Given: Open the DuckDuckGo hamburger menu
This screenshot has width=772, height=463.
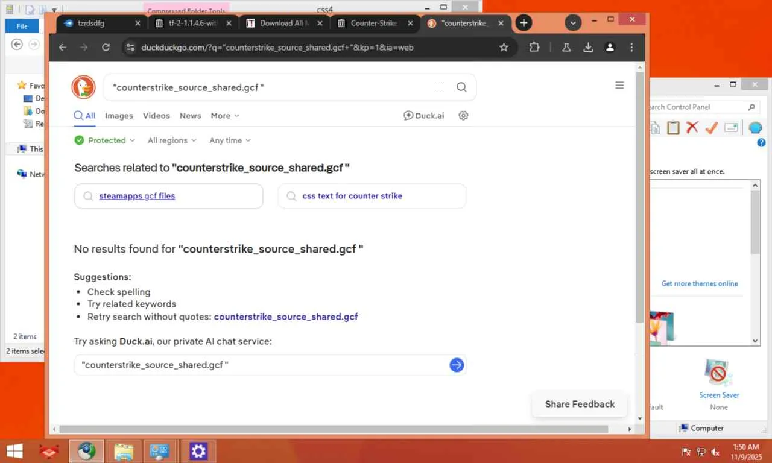Looking at the screenshot, I should click(619, 86).
